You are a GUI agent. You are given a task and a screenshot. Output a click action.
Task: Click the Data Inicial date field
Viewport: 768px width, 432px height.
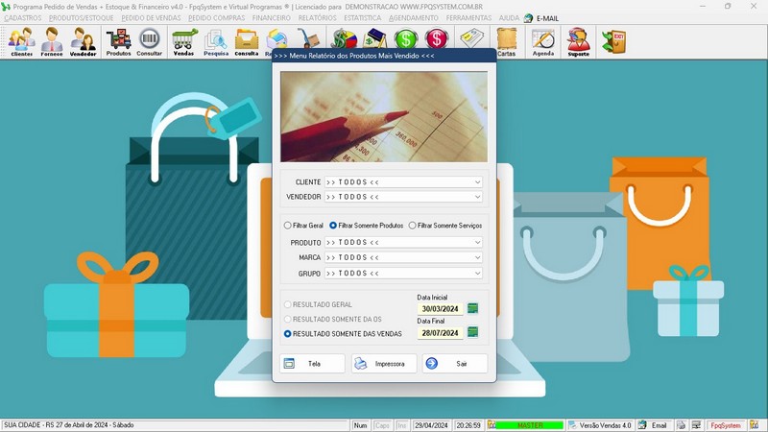(440, 308)
